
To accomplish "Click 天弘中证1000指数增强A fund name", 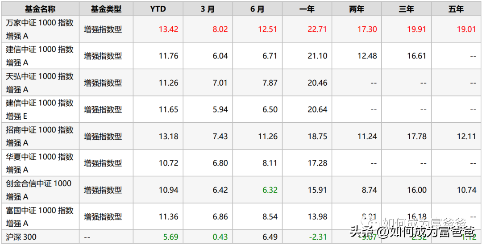I will pos(40,83).
